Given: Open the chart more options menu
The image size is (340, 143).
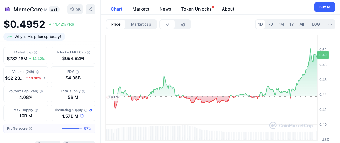Looking at the screenshot, I should click(x=330, y=24).
